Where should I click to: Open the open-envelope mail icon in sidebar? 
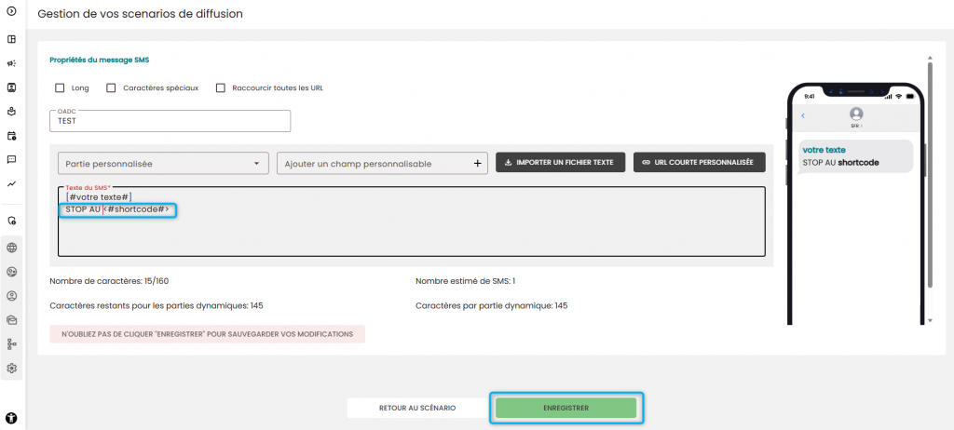(x=11, y=320)
